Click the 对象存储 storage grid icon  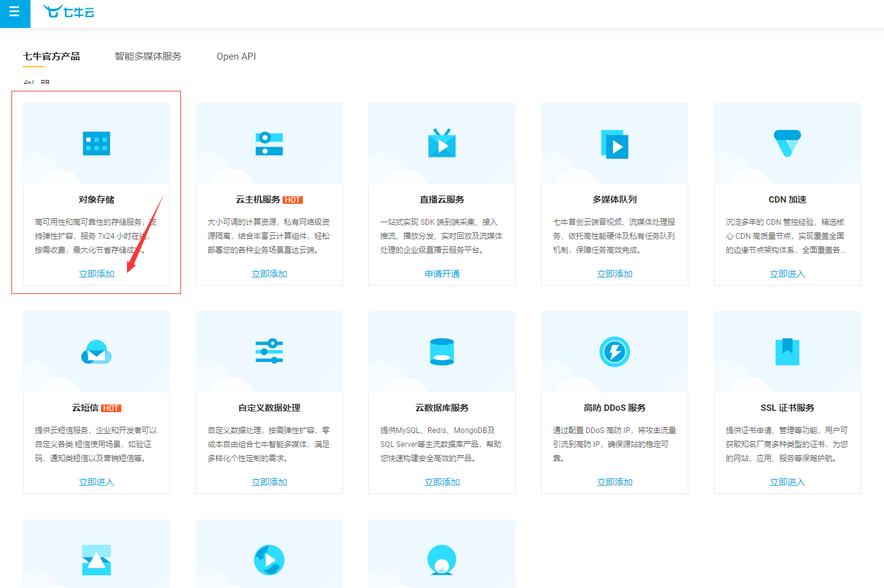(97, 144)
